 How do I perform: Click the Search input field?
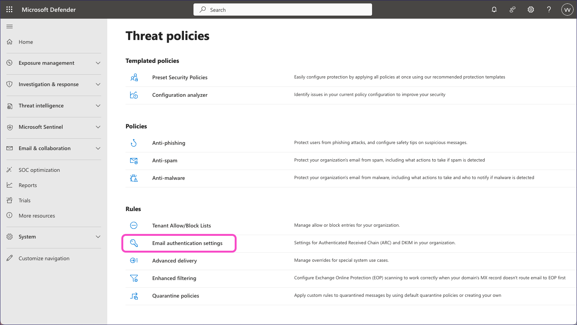[282, 10]
